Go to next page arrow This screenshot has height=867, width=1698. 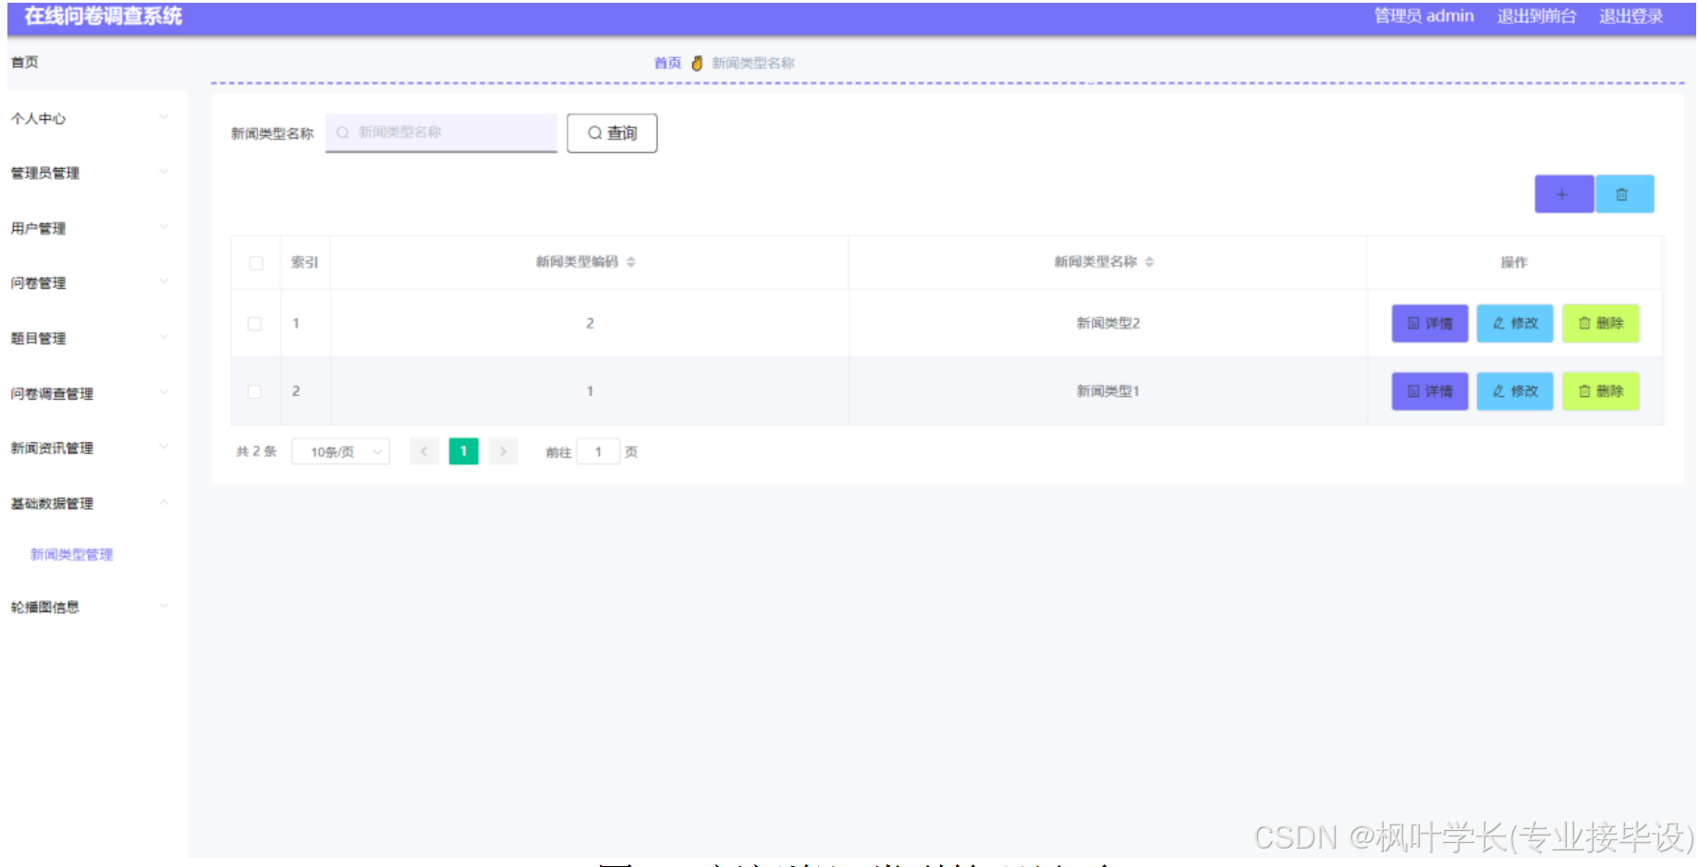tap(503, 452)
